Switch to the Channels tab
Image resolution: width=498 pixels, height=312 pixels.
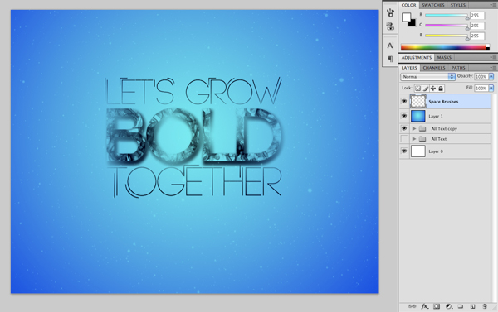coord(434,68)
